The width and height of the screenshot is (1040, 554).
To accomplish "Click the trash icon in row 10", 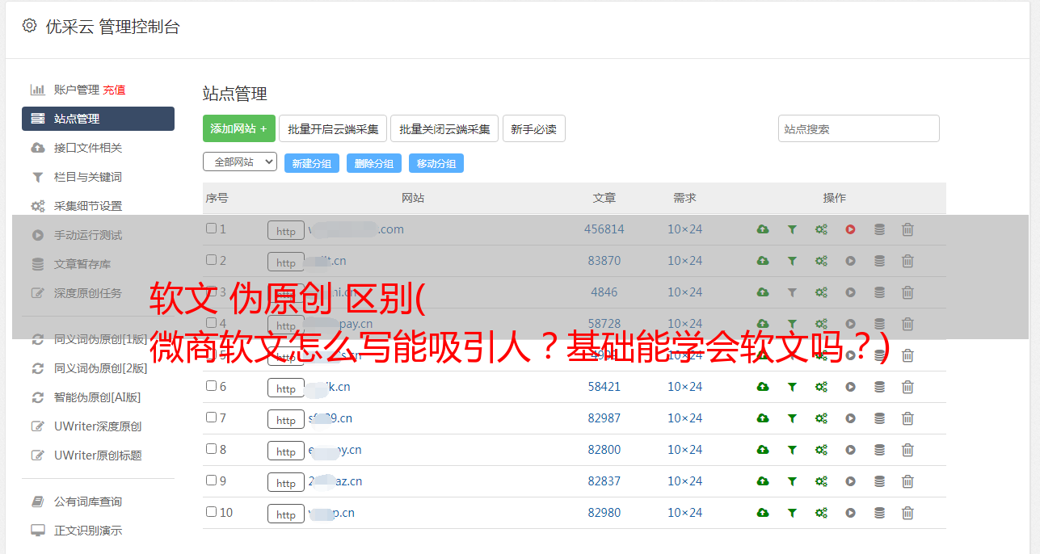I will point(907,513).
